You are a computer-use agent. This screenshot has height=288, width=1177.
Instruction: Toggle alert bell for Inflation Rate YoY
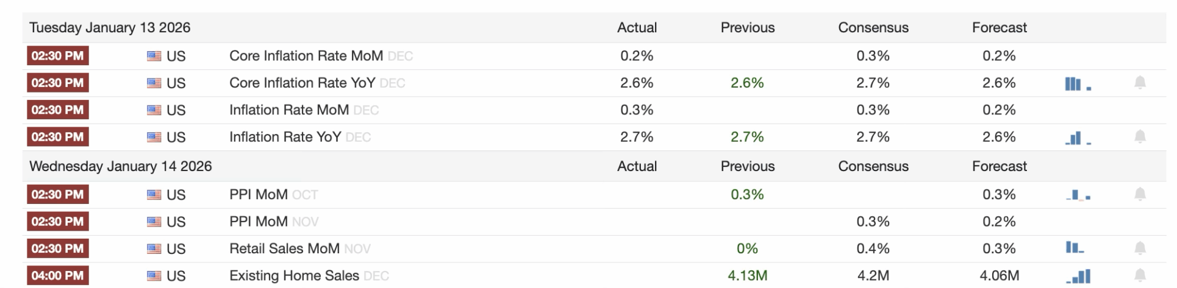pos(1140,137)
